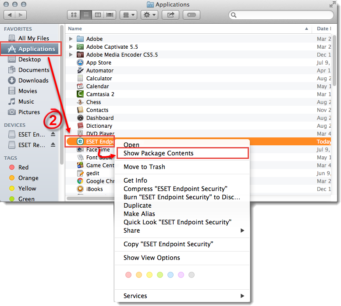The image size is (341, 306).
Task: Click the Finder search field
Action: (281, 15)
